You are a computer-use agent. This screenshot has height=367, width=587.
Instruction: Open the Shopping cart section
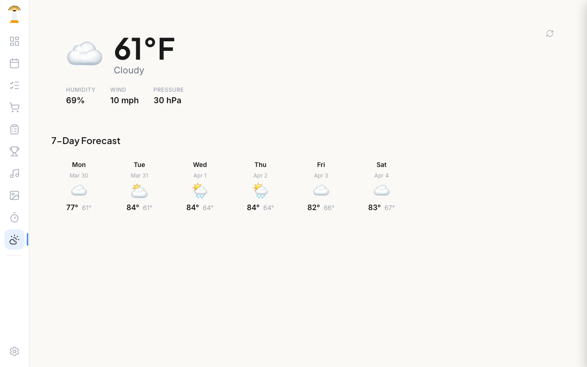coord(14,107)
